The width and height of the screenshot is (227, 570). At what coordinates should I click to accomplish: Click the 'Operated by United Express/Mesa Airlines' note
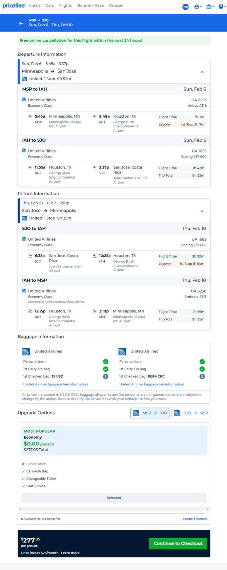[56, 302]
